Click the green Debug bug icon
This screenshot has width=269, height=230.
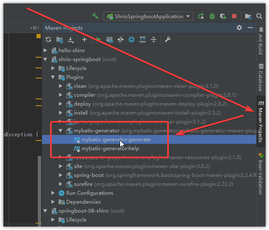212,16
